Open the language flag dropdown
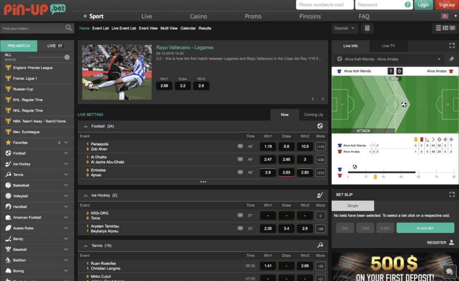Screen dimensions: 459x281 pyautogui.click(x=448, y=16)
